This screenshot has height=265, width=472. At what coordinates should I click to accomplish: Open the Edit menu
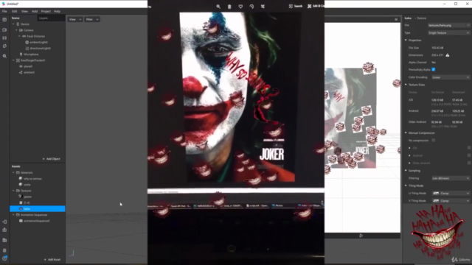pos(15,11)
